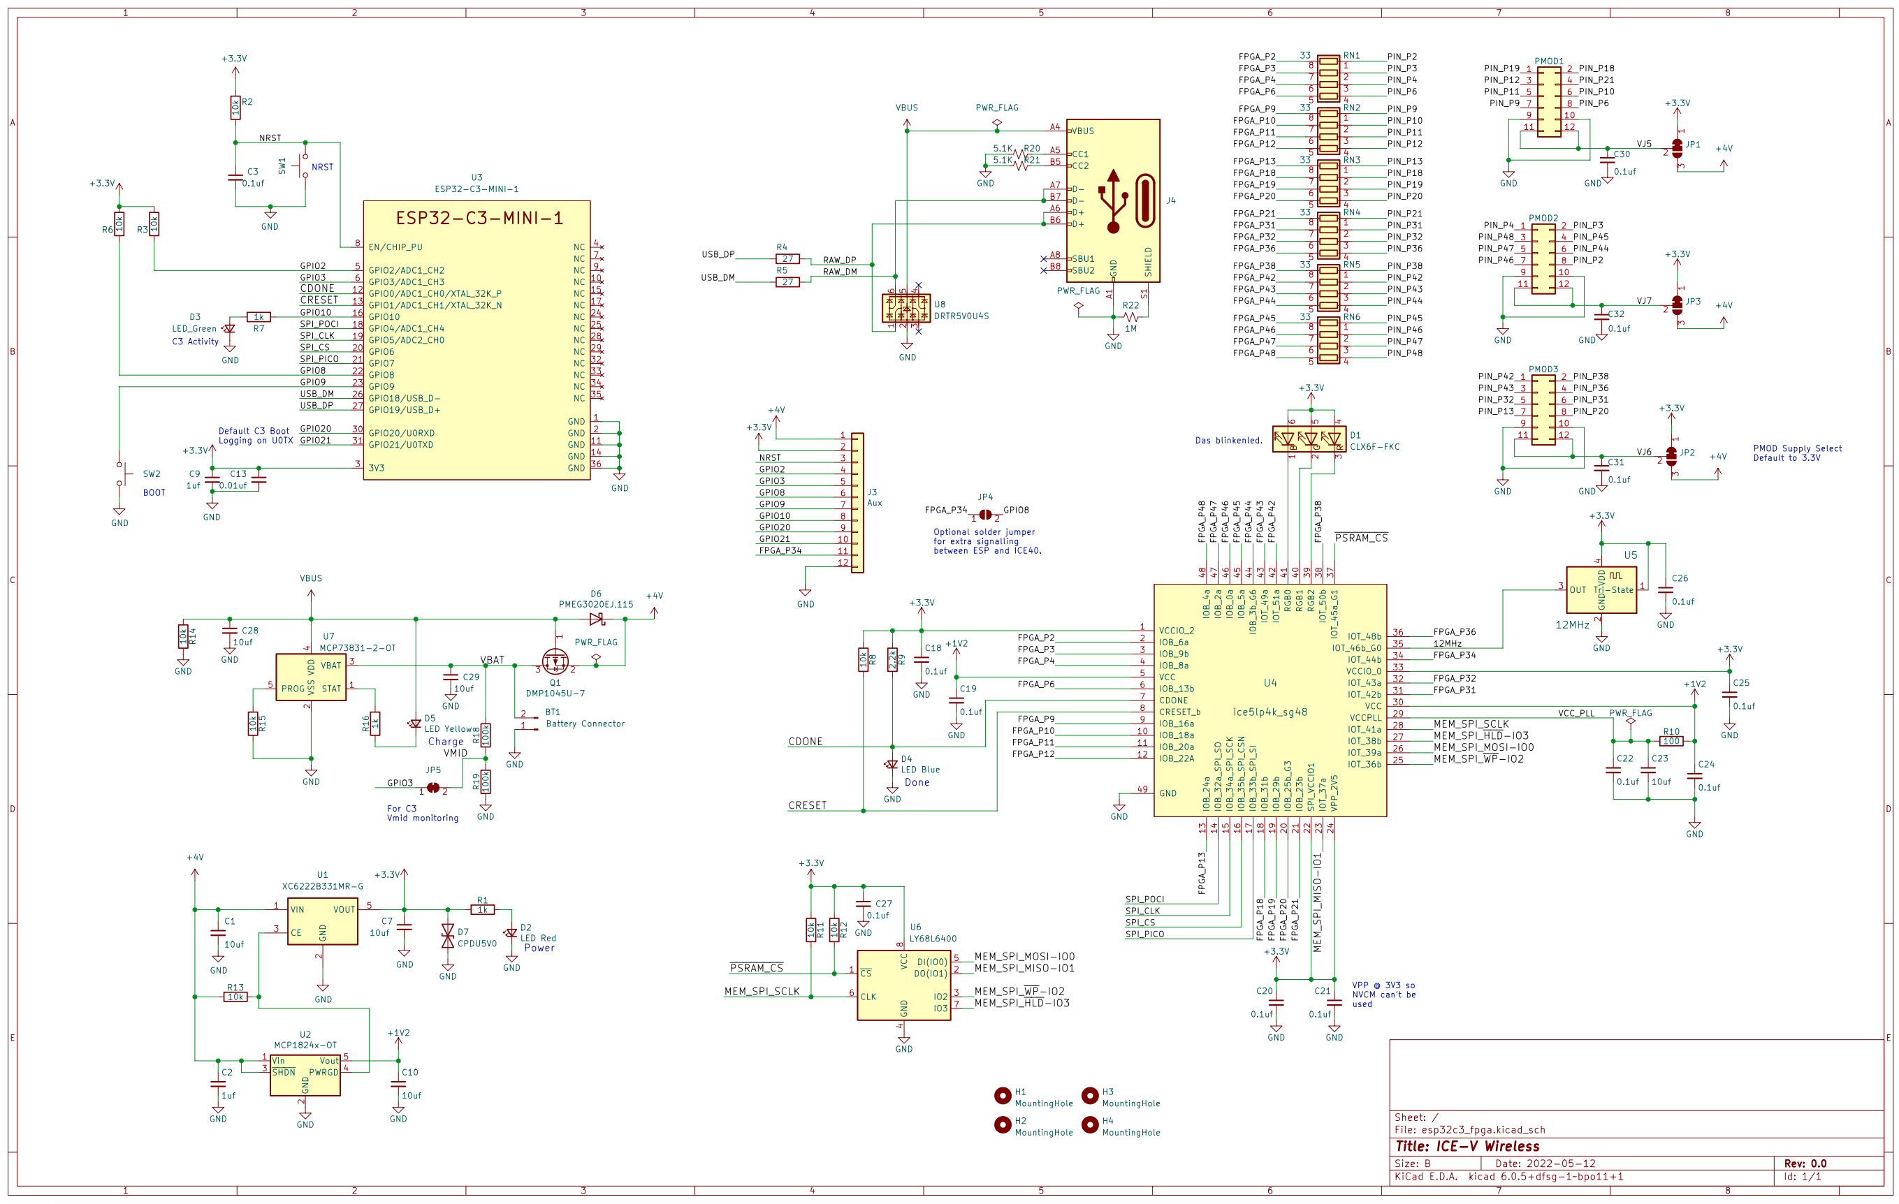
Task: Click the "Rev: 0.0" field
Action: pyautogui.click(x=1805, y=1163)
